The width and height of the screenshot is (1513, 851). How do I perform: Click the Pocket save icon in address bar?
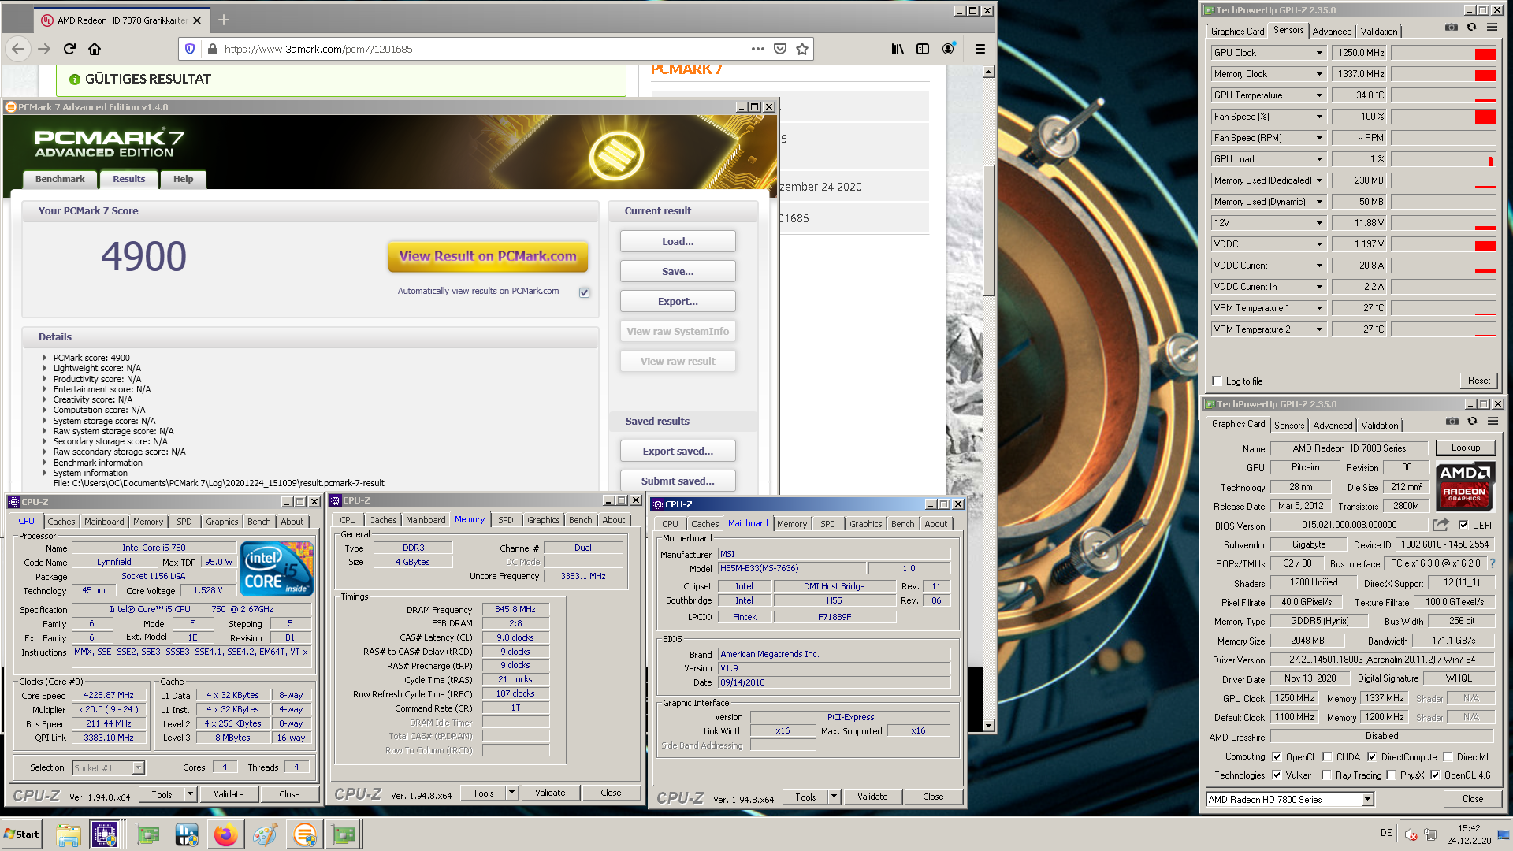(780, 49)
